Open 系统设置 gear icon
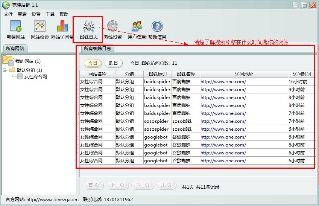This screenshot has width=319, height=206. [x=113, y=26]
